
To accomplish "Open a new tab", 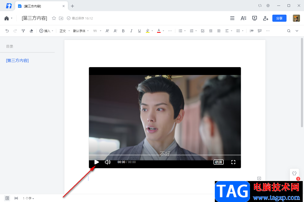I will pyautogui.click(x=72, y=6).
